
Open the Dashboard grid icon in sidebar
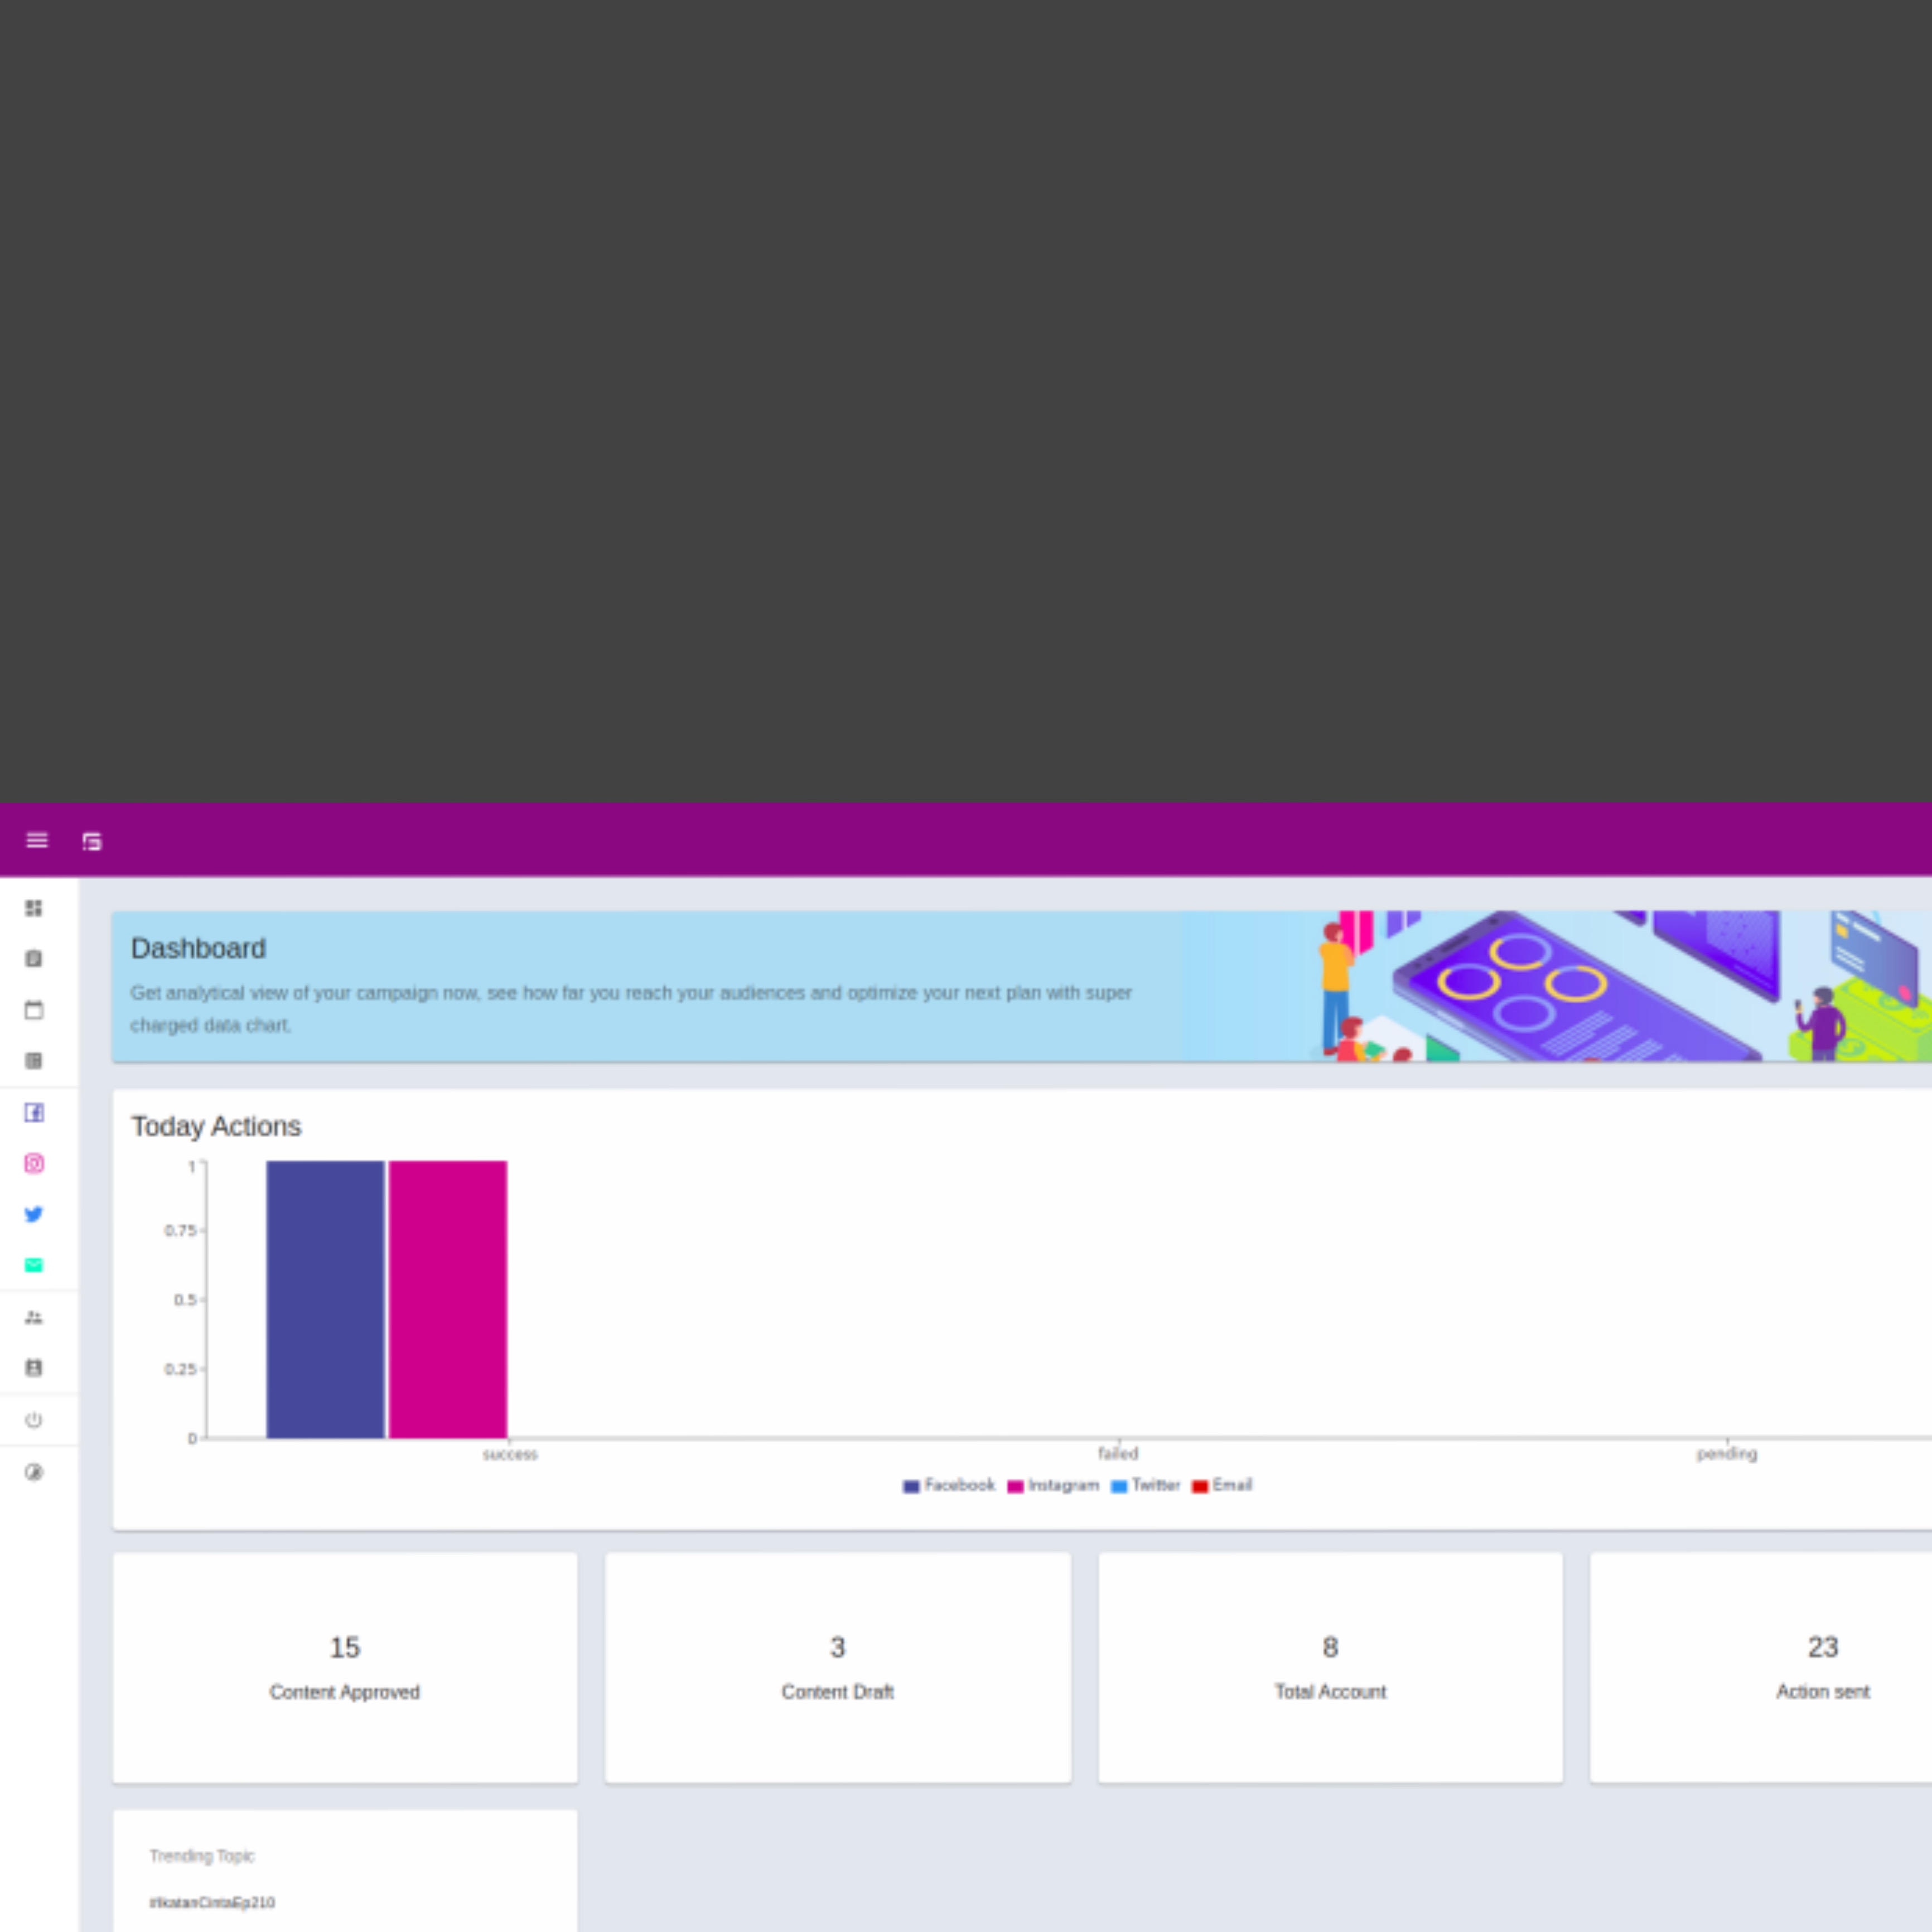click(x=34, y=908)
